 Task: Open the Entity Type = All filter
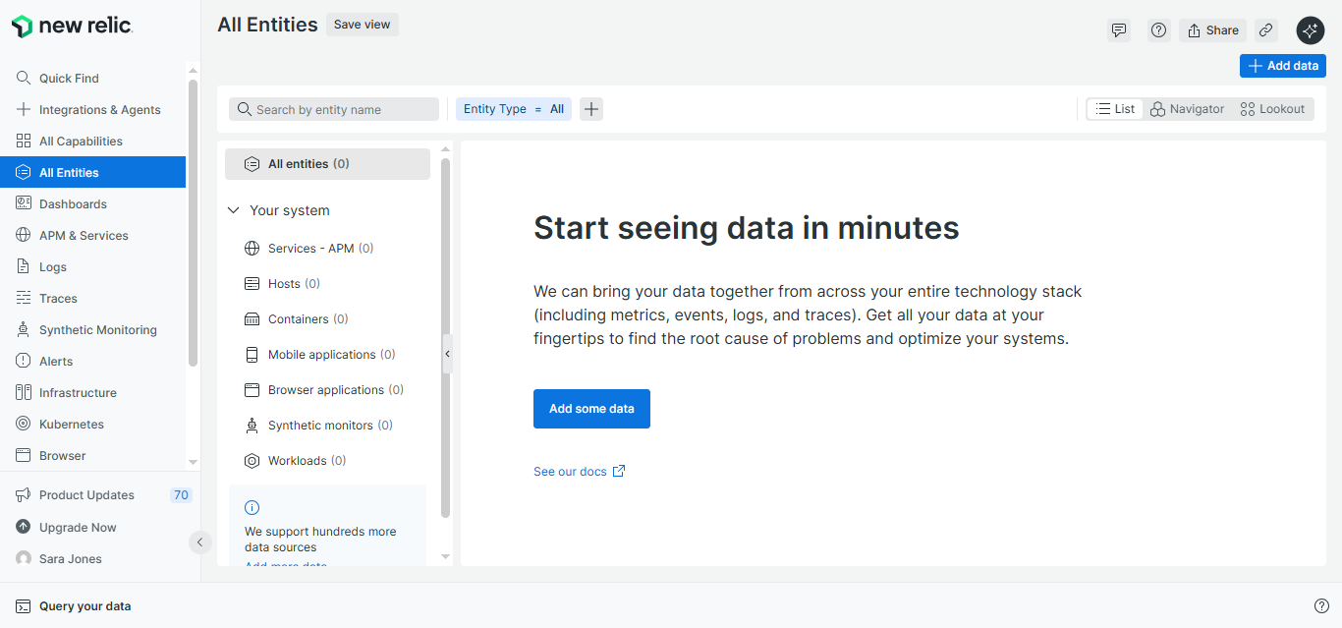[x=513, y=109]
